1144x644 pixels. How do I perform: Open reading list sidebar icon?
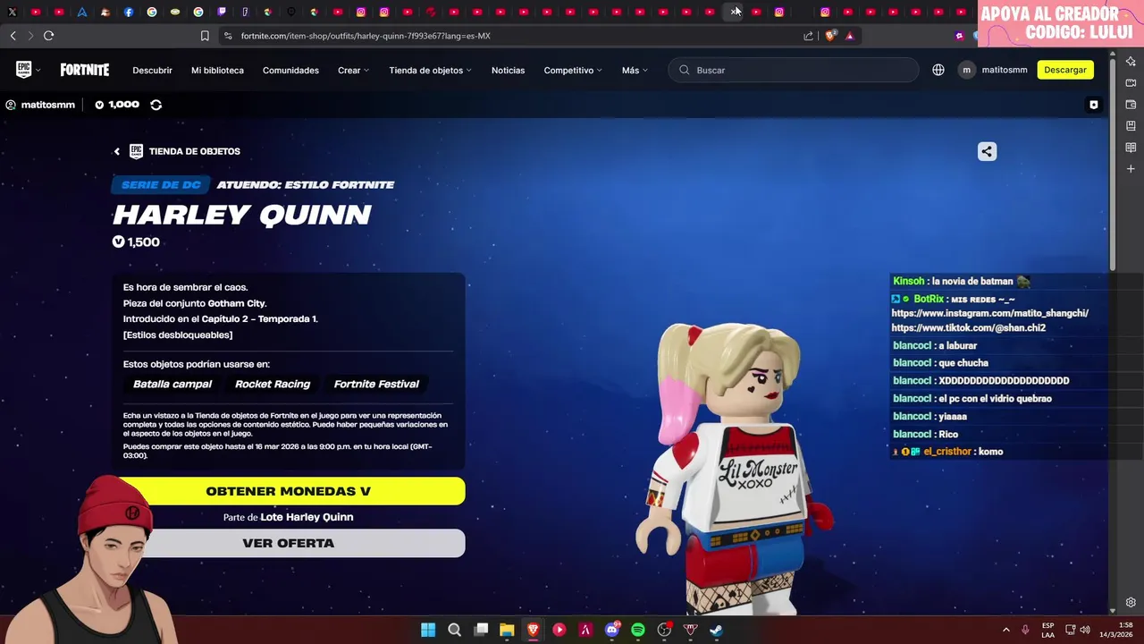tap(1131, 148)
